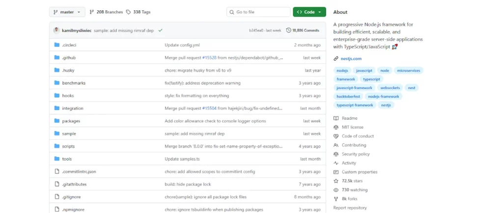Select the hacktoberfest topic tag

tap(348, 96)
